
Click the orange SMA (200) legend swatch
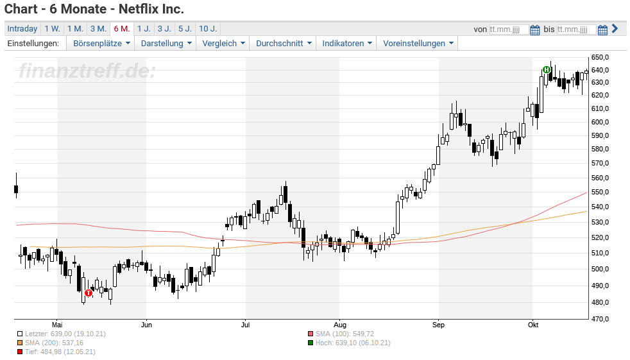coord(20,343)
